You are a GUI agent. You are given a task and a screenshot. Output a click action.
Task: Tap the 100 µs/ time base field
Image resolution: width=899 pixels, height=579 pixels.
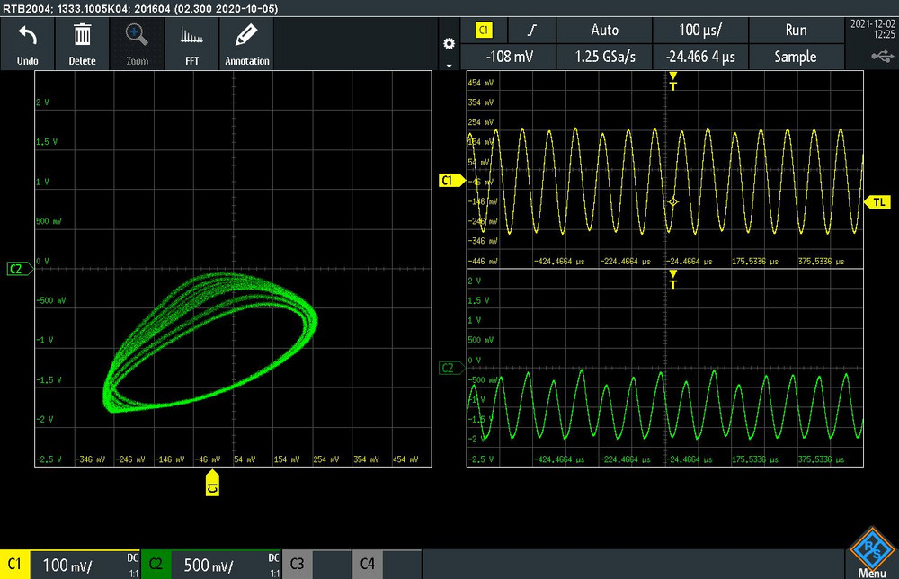700,31
